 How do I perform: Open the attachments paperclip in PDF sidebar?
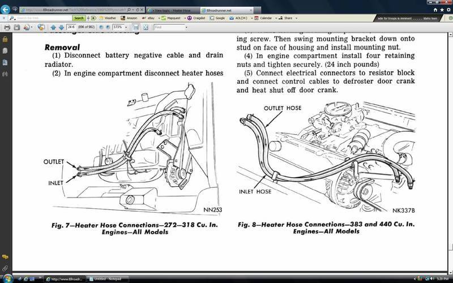tap(5, 267)
